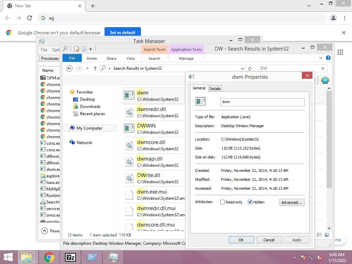The height and width of the screenshot is (264, 352).
Task: Select the DWrite.dll file icon
Action: click(129, 178)
